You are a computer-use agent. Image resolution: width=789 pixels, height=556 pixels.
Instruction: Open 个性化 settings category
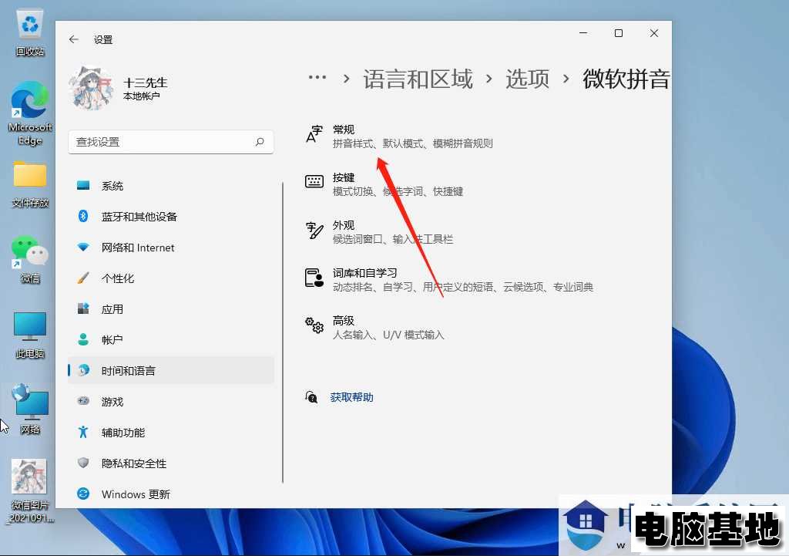click(170, 278)
